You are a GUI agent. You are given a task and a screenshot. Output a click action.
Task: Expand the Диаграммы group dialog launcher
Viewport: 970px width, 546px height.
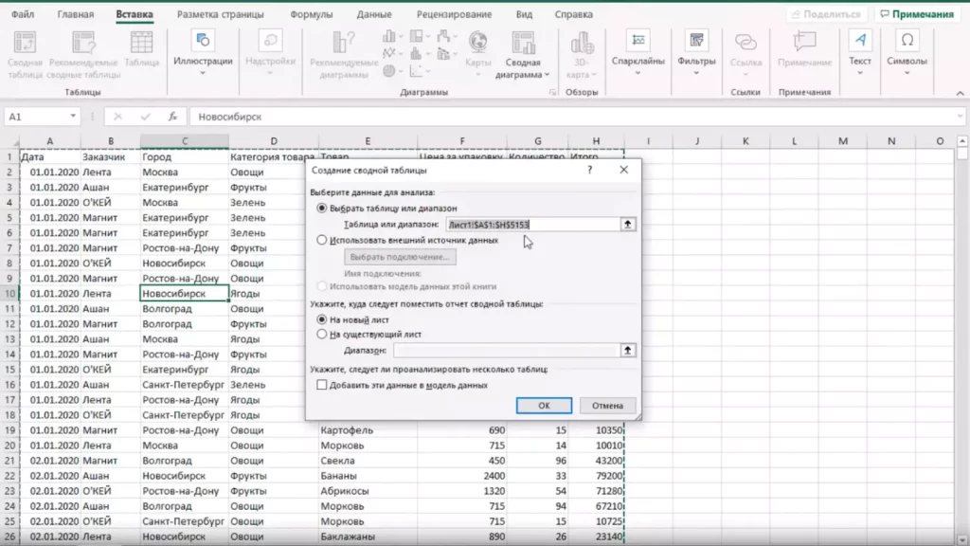point(551,93)
